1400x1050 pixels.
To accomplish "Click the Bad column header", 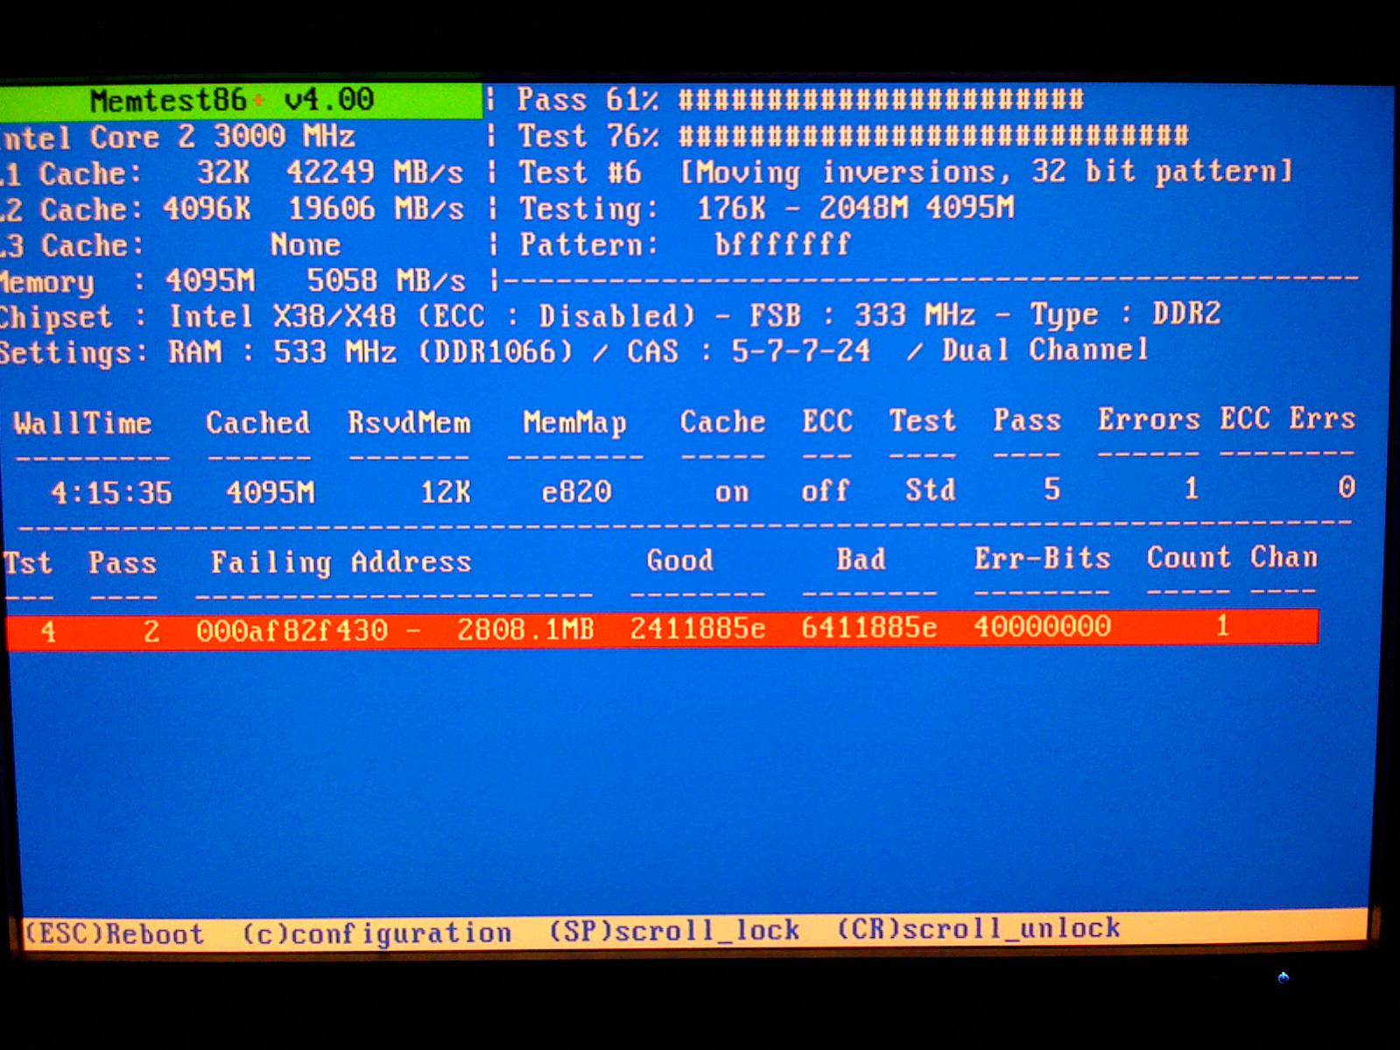I will [861, 559].
